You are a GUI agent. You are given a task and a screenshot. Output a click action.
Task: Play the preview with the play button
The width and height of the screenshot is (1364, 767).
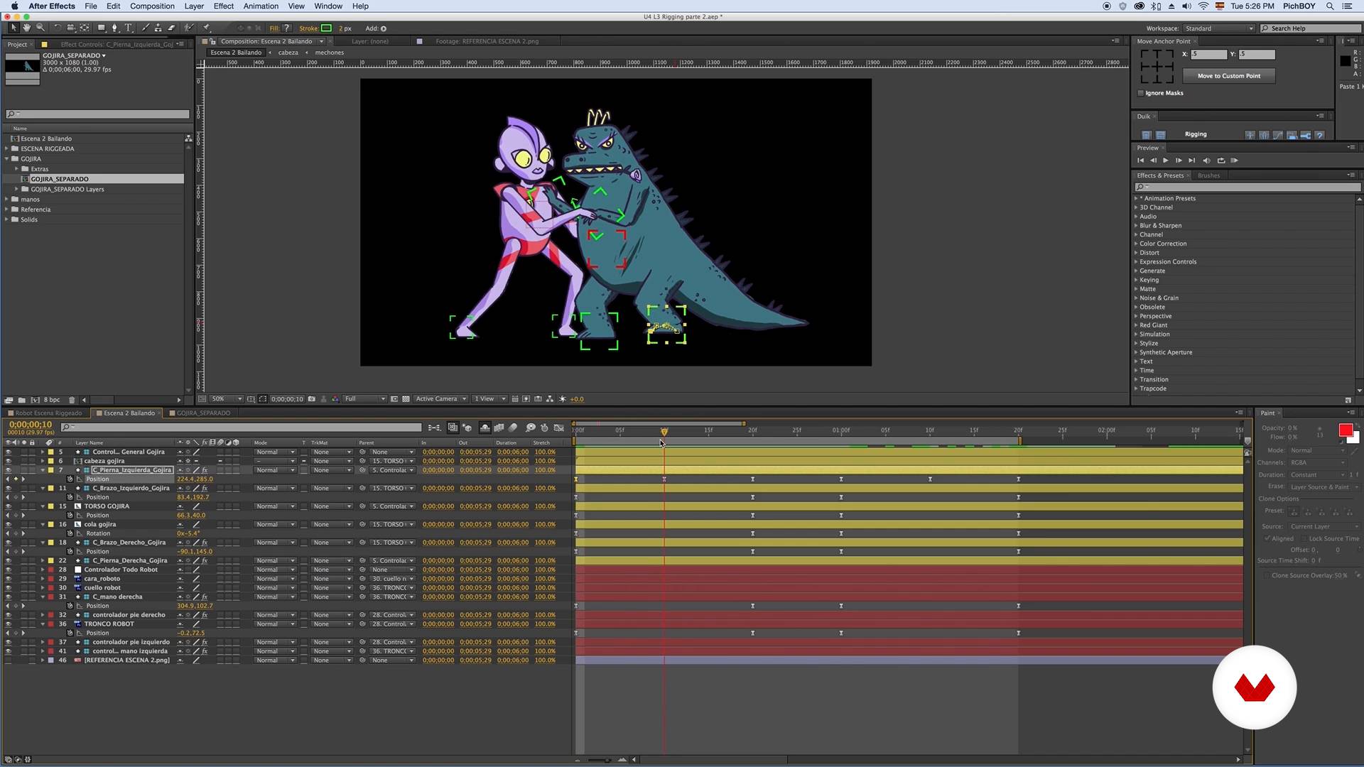pyautogui.click(x=1166, y=161)
